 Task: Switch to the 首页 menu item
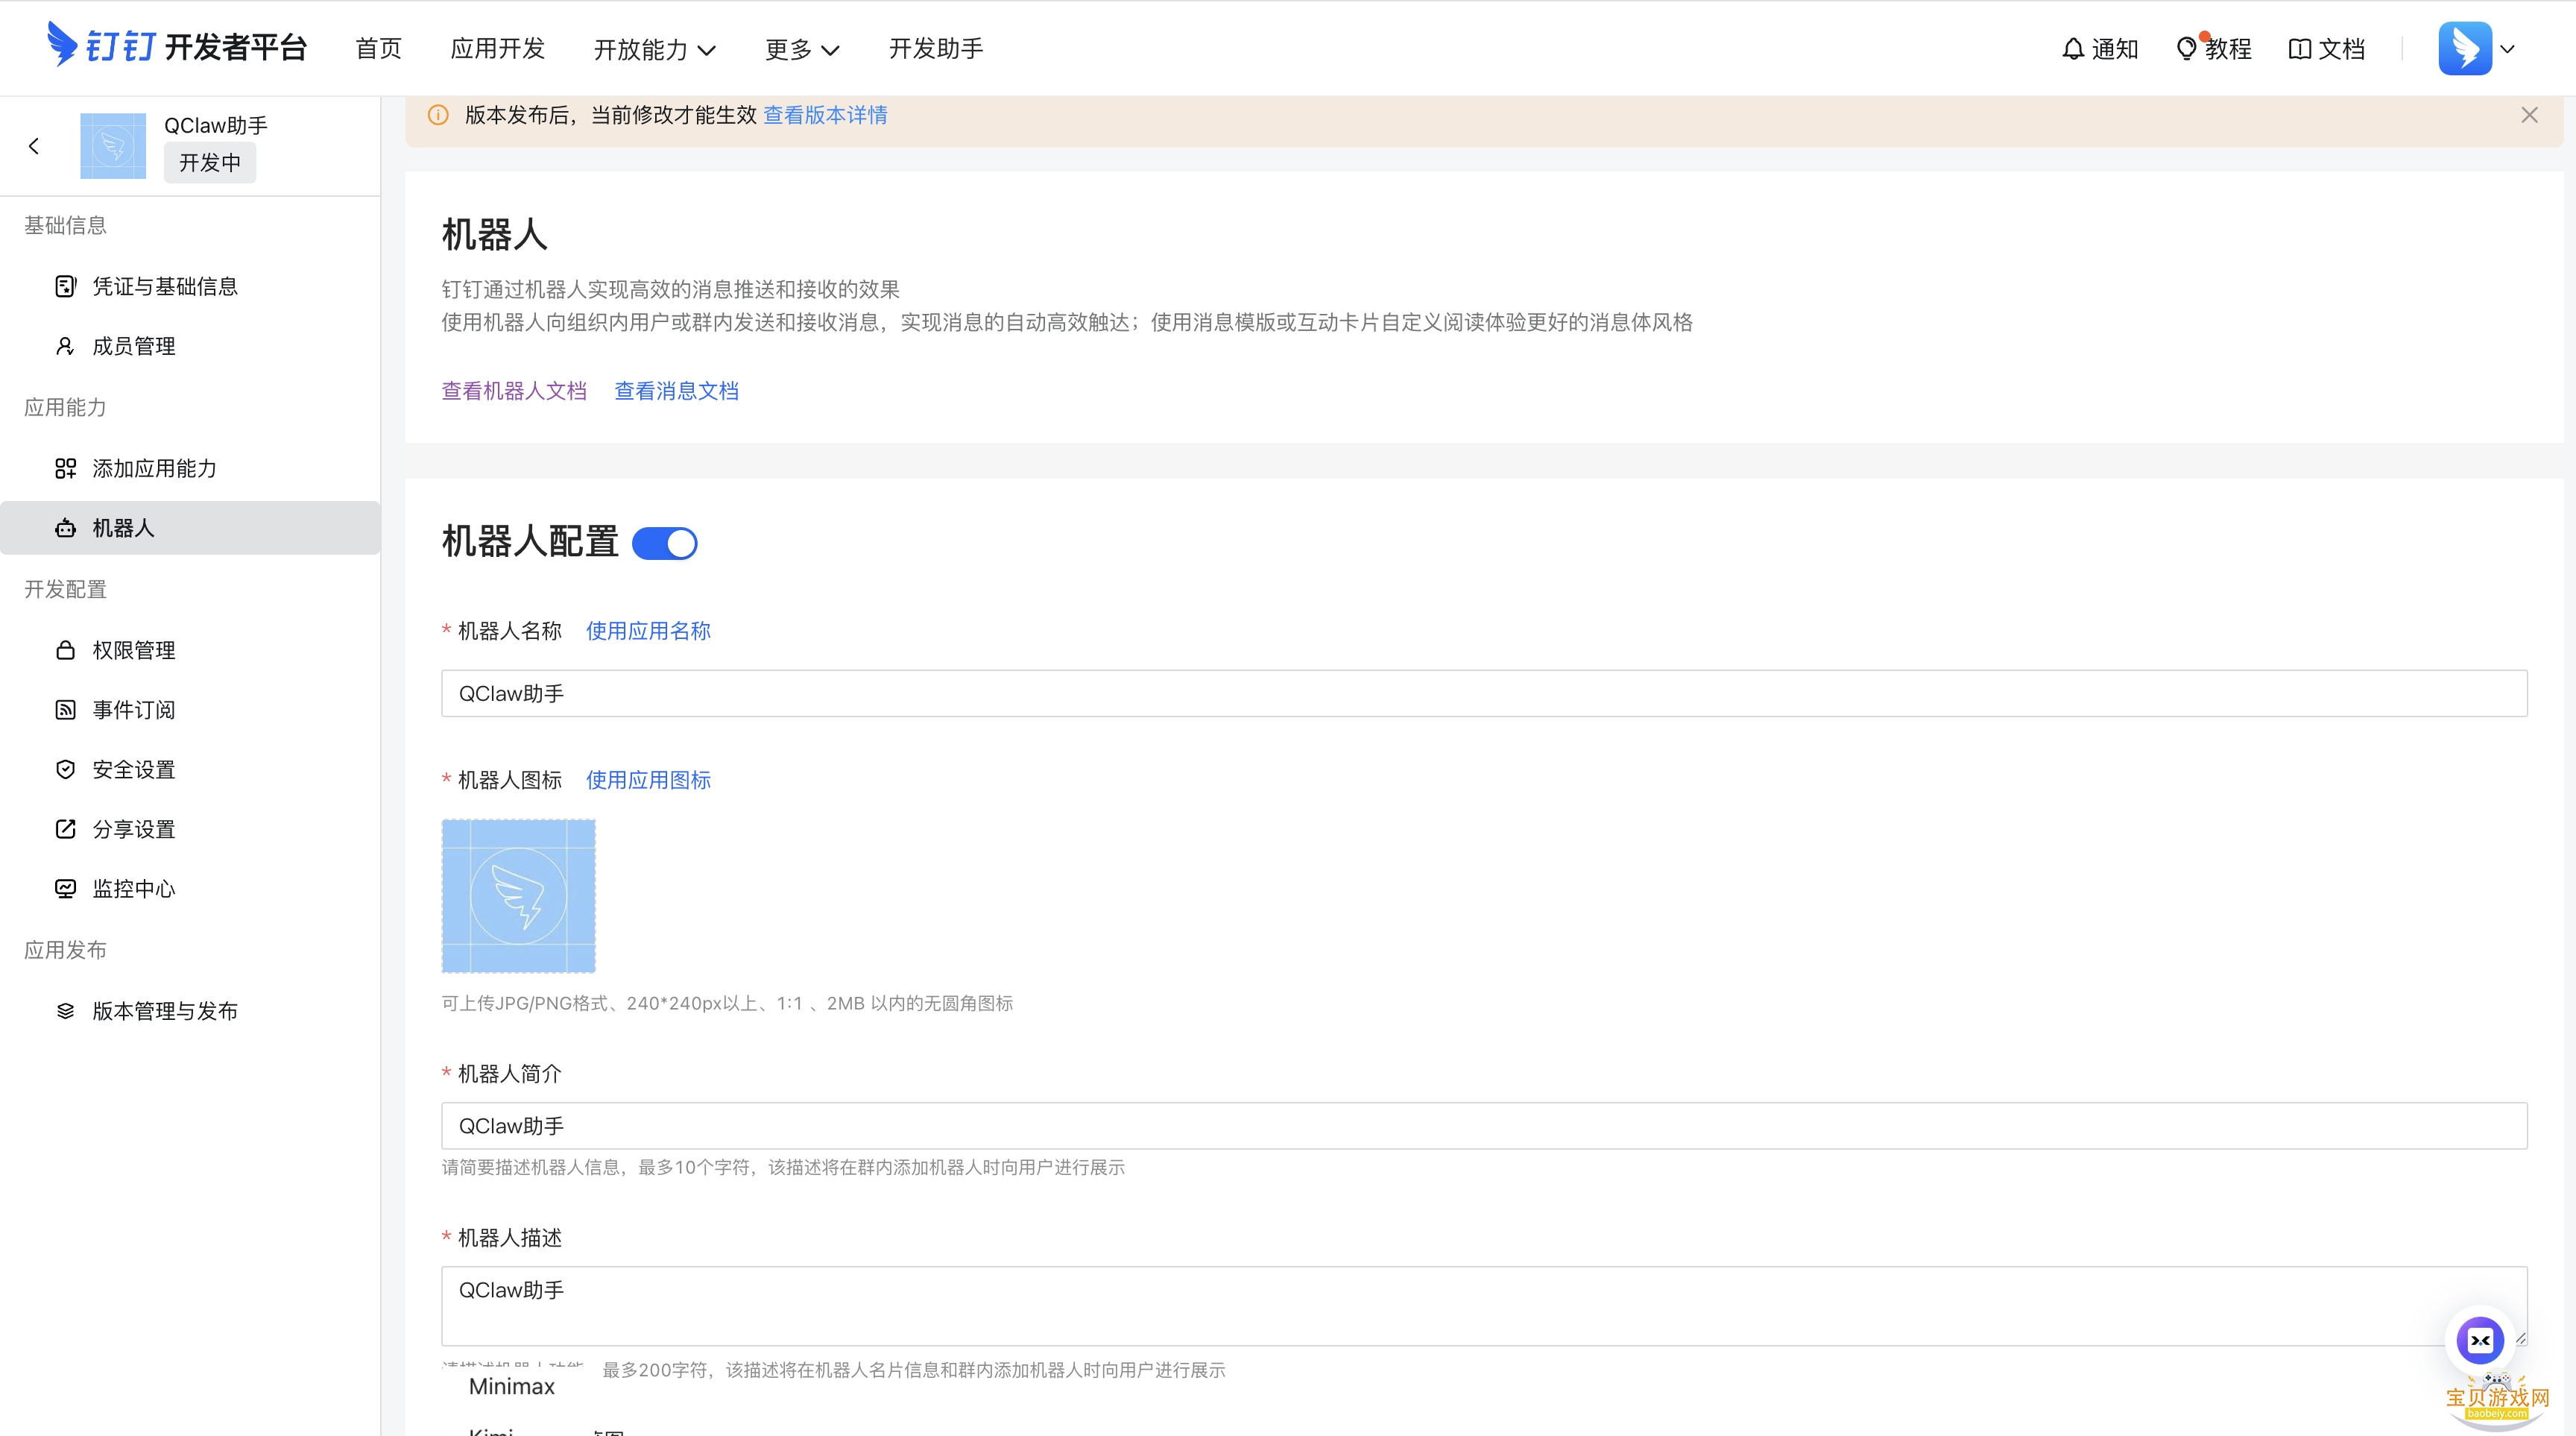point(377,48)
